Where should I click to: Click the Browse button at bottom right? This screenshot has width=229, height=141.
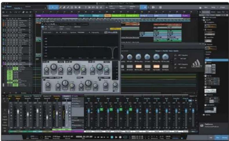pos(224,138)
